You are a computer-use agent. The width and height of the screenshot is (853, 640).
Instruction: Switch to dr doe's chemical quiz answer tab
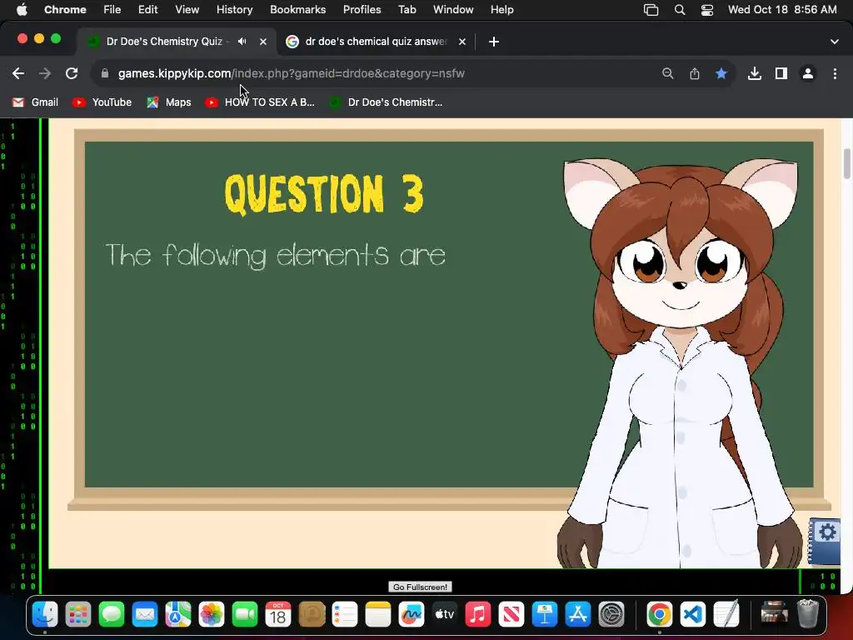point(376,42)
